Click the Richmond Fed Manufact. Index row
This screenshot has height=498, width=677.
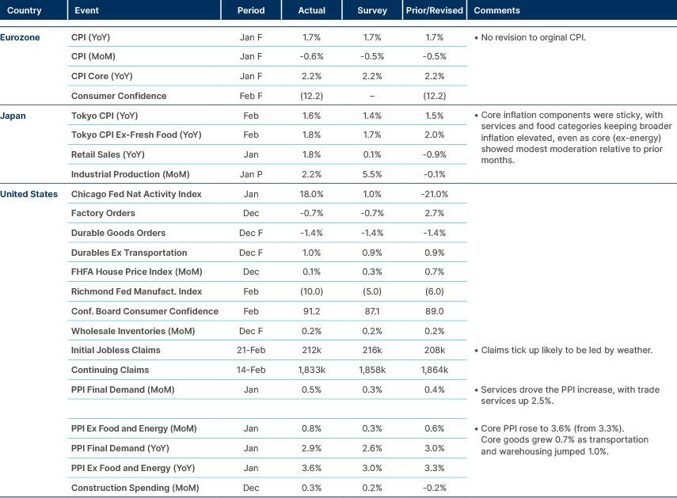pyautogui.click(x=130, y=291)
